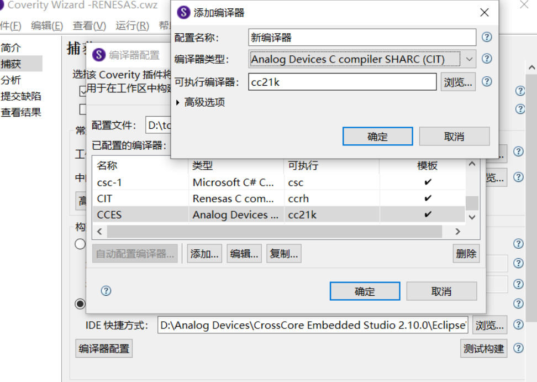Click Coverity logo icon in 编译器配置 title bar
Viewport: 537px width, 382px height.
99,55
